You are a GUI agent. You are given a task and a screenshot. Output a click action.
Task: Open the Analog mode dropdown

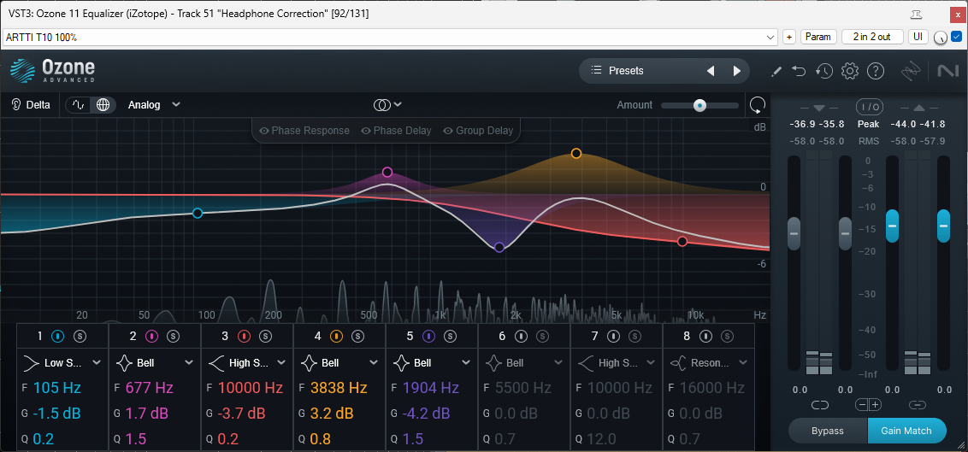click(x=154, y=105)
